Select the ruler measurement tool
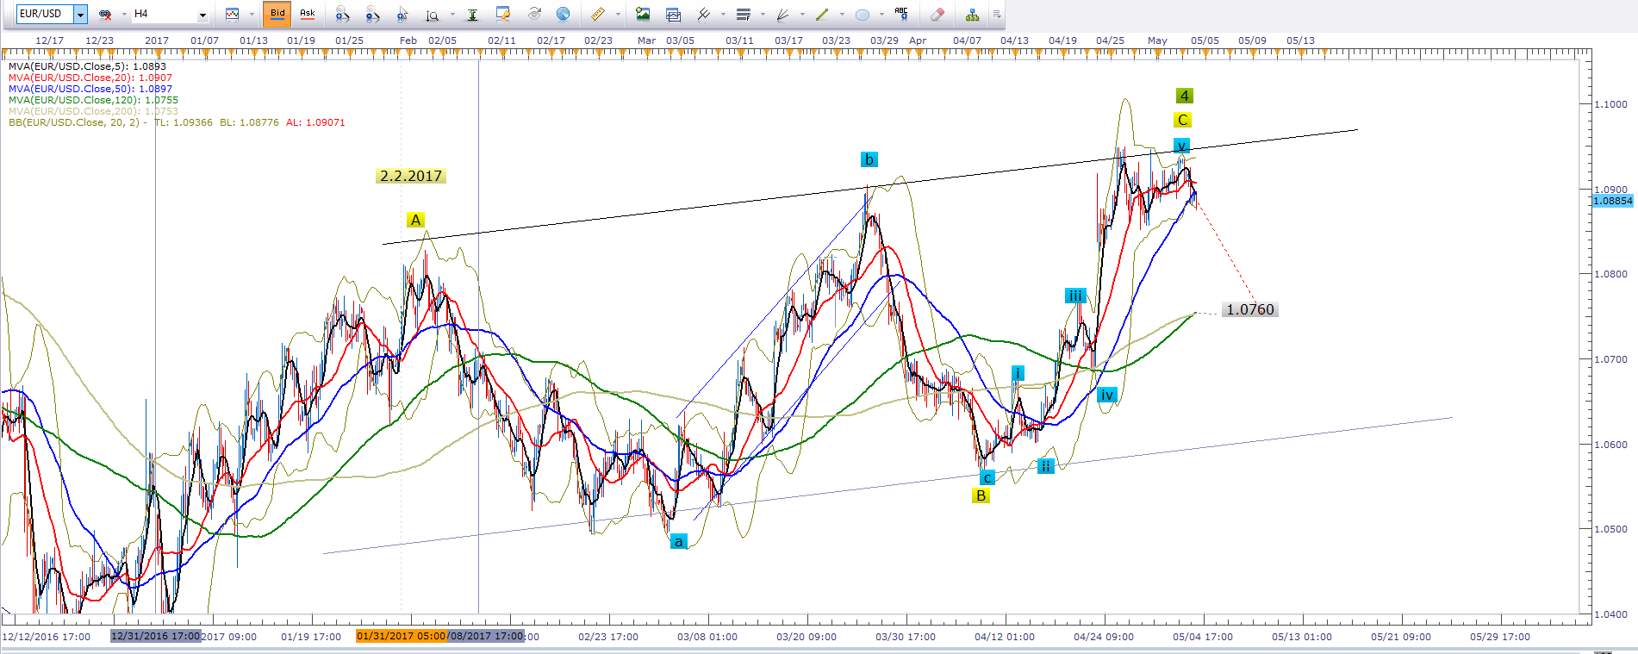 [x=597, y=14]
